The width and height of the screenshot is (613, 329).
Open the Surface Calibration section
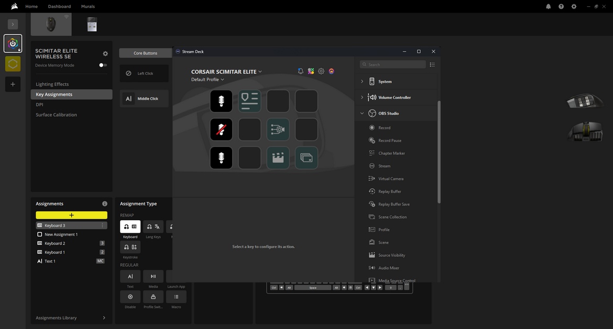click(x=72, y=115)
